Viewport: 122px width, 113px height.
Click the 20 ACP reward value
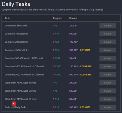coord(73,83)
